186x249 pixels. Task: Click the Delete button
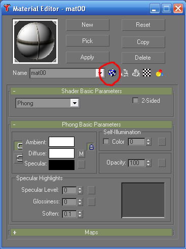[143, 58]
